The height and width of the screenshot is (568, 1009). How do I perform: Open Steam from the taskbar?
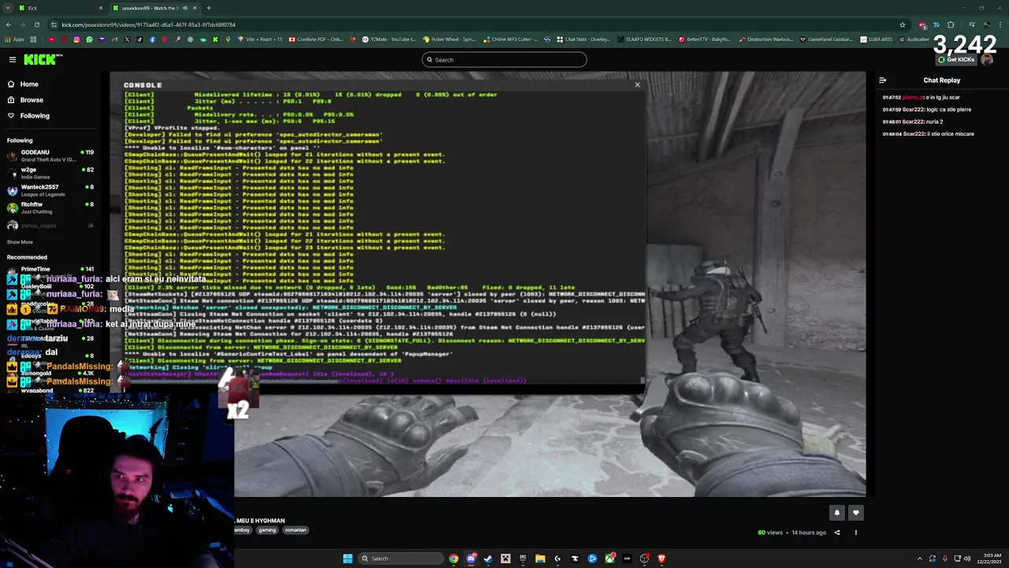pyautogui.click(x=488, y=559)
